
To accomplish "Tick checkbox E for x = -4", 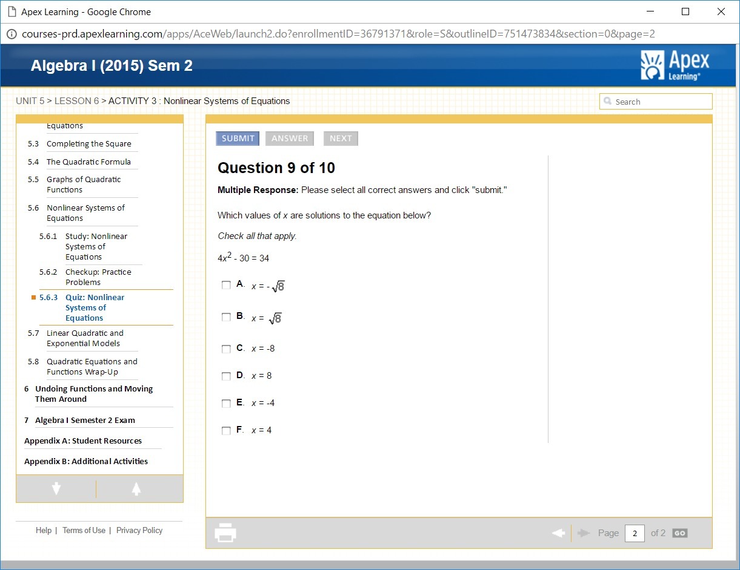I will pos(226,404).
